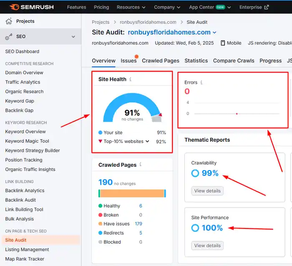Open the Pricing page
Image resolution: width=292 pixels, height=266 pixels.
coord(101,7)
